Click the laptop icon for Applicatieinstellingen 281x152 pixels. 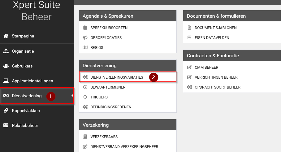pos(6,81)
